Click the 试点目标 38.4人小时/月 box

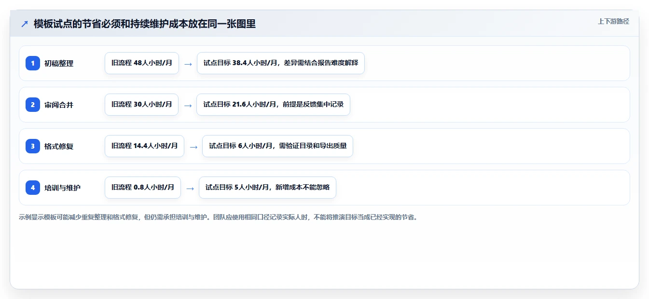click(281, 63)
